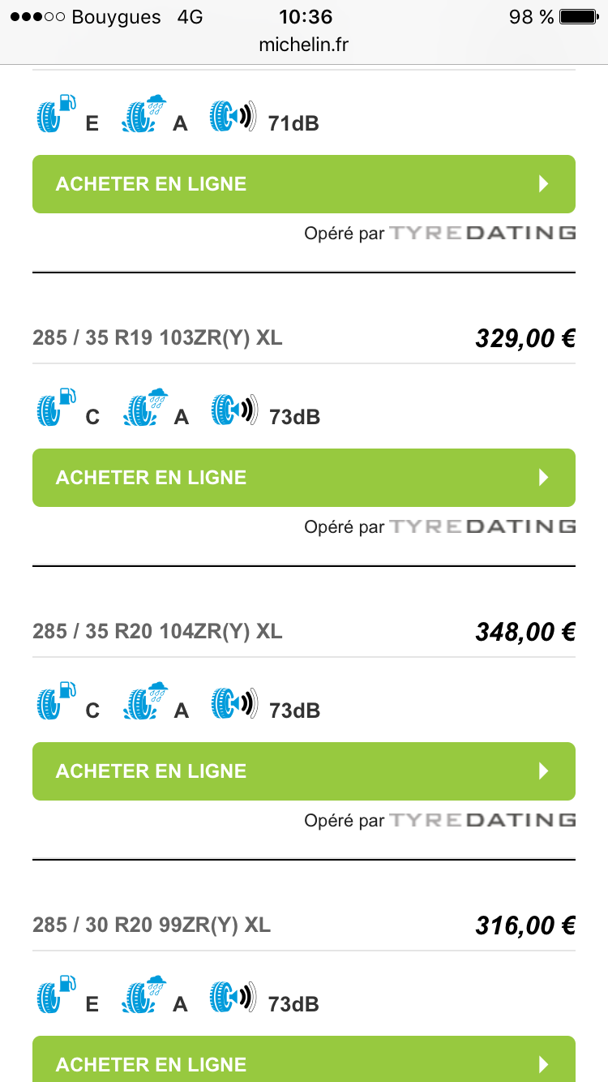608x1082 pixels.
Task: Click wet grip icon for 285/35 R19 tire
Action: [145, 408]
